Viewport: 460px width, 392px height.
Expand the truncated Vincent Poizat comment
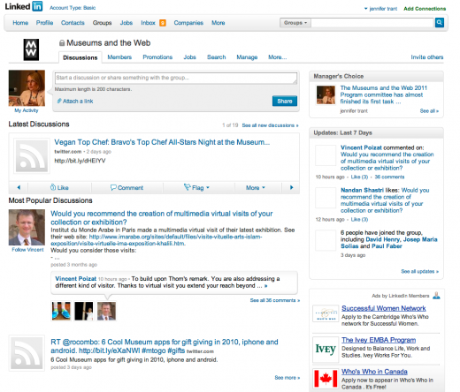point(265,286)
